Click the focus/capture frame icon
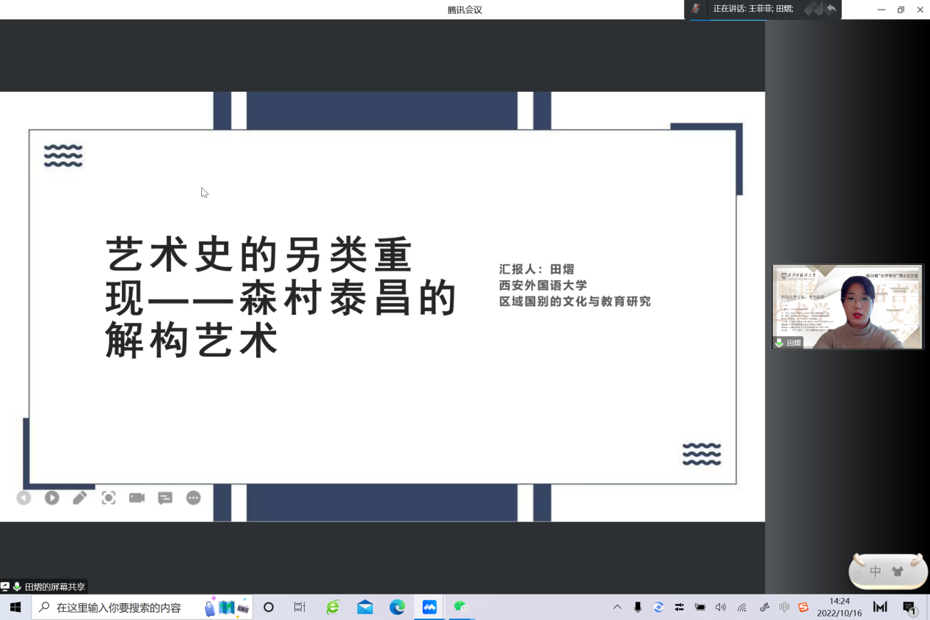This screenshot has width=930, height=620. 109,498
